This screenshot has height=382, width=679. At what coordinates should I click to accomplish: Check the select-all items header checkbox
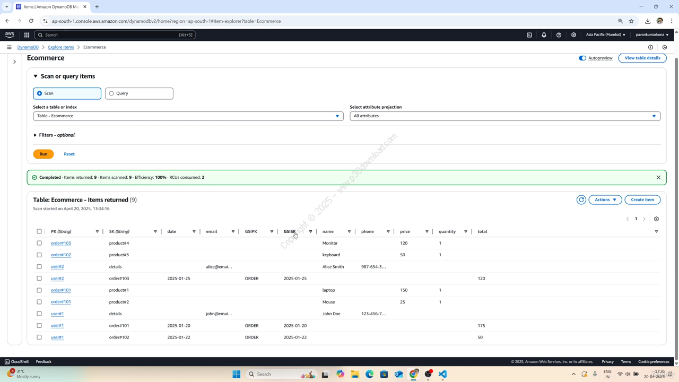click(39, 231)
